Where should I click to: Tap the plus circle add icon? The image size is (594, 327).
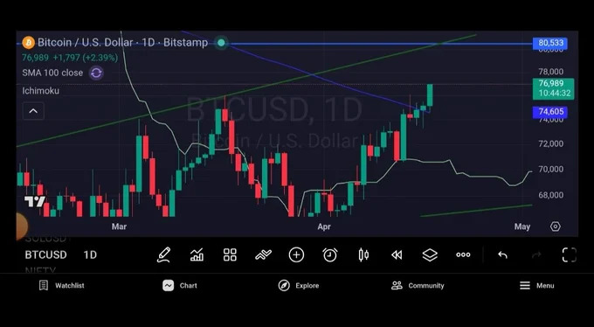[296, 255]
